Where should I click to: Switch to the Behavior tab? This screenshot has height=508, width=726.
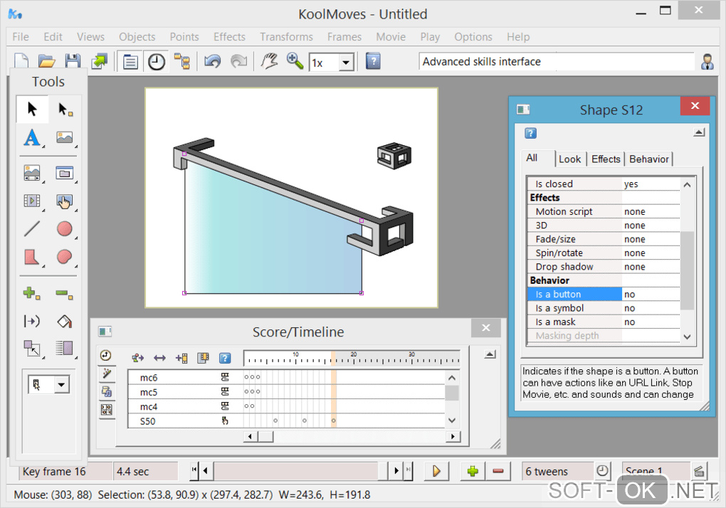648,159
